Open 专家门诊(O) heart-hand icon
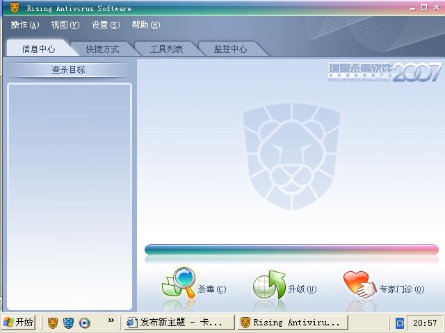The width and height of the screenshot is (445, 333). click(x=359, y=284)
